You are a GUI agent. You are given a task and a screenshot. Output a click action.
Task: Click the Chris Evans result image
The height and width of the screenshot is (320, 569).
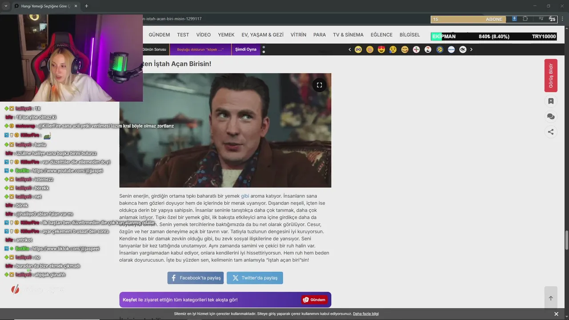pos(225,130)
